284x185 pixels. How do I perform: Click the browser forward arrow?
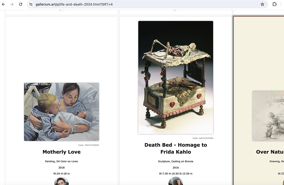(x=12, y=4)
